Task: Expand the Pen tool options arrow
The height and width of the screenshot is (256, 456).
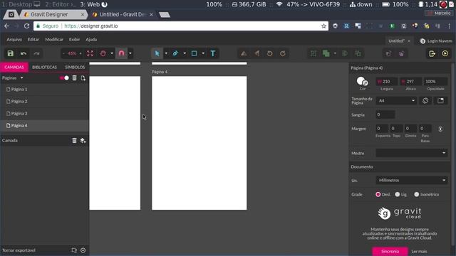Action: pyautogui.click(x=185, y=53)
